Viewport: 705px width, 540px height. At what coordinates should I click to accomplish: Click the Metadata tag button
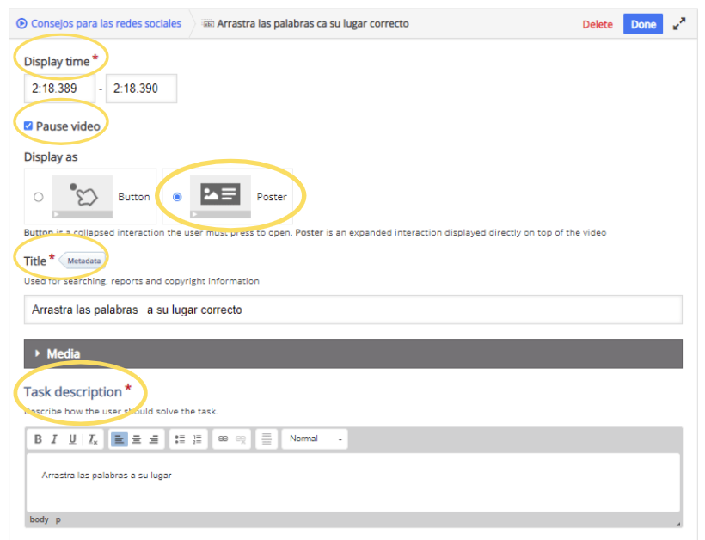(83, 261)
